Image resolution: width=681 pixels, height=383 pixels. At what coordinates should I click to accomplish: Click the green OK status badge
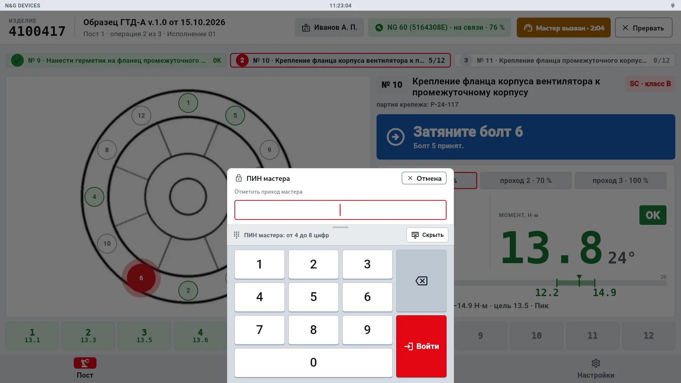[x=653, y=215]
